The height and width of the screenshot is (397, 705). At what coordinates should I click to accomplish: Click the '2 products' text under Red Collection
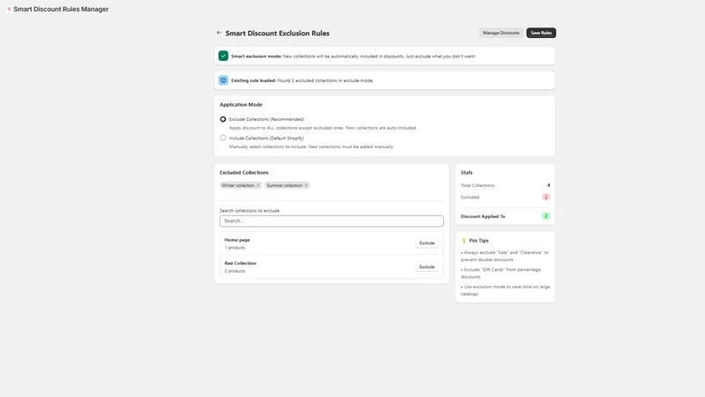(234, 271)
